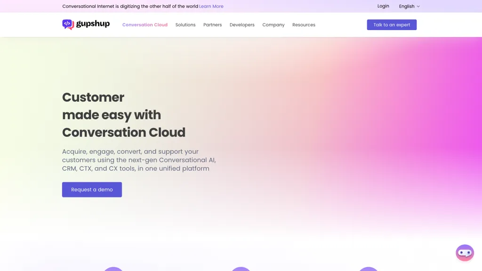The image size is (482, 271).
Task: Open the Developers menu
Action: tap(242, 25)
